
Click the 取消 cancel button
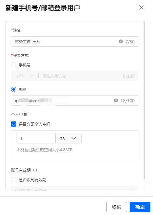click(x=117, y=207)
